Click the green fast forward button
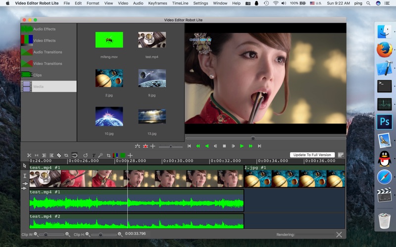 [250, 146]
